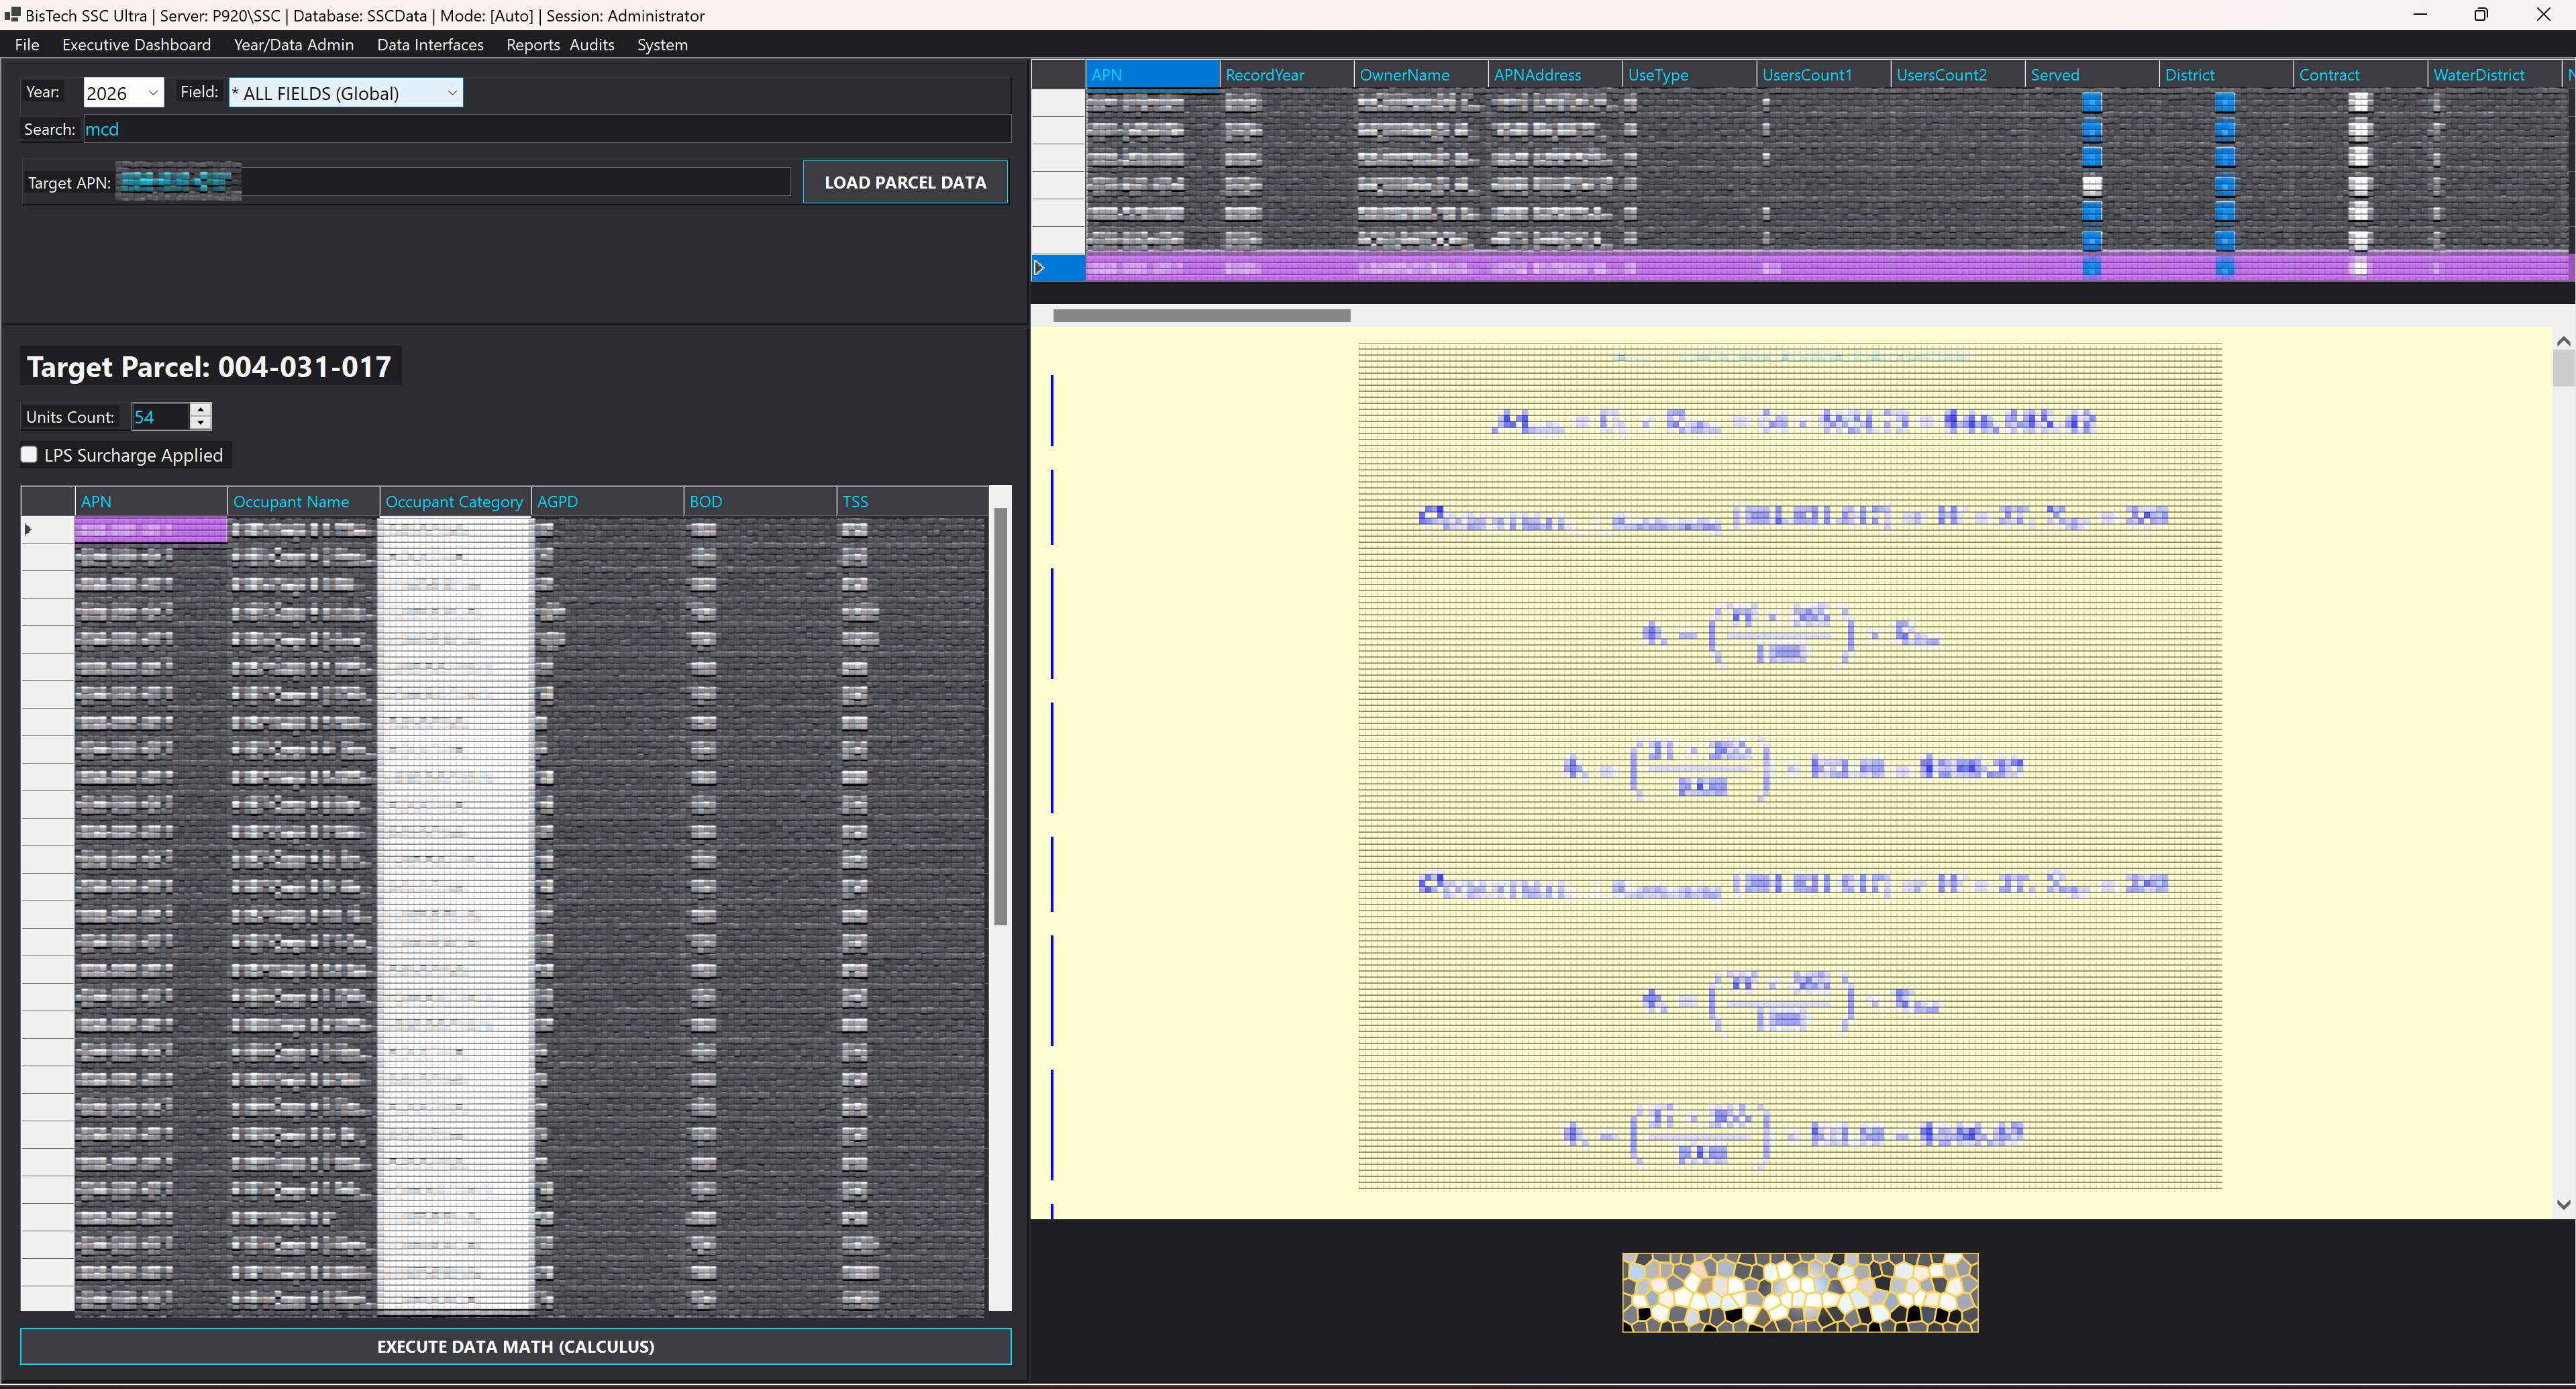The image size is (2576, 1389).
Task: Click the BisTech SSC Ultra app icon
Action: point(12,14)
